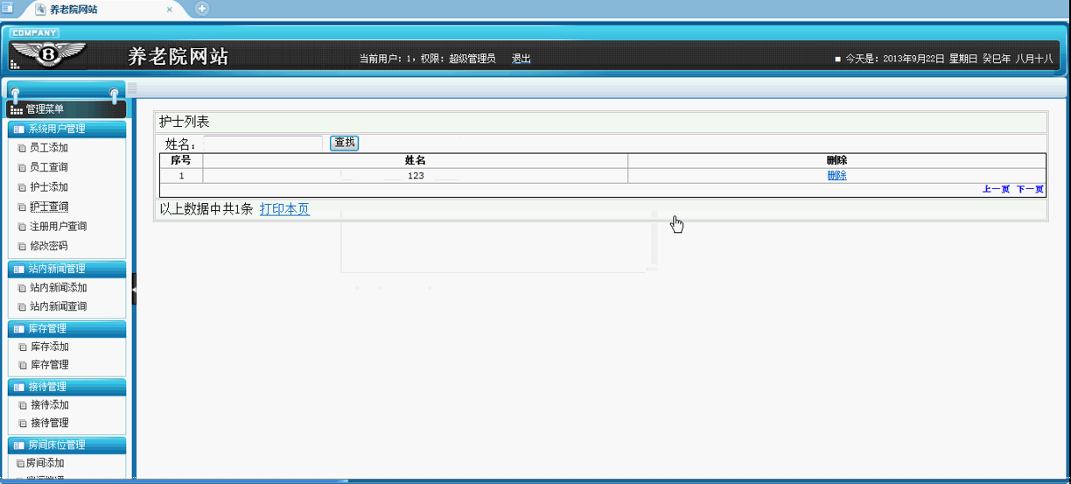Click the 以上数据中共1条 summary text
Image resolution: width=1071 pixels, height=484 pixels.
click(206, 209)
